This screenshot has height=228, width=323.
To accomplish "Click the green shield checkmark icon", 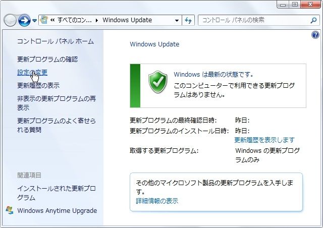I will click(158, 82).
